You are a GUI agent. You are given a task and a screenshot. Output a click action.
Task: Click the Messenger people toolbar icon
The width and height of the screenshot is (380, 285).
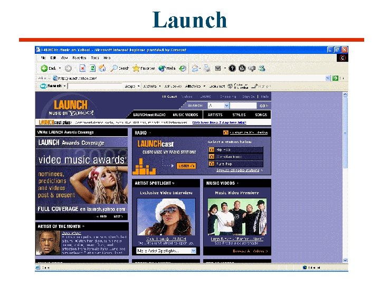[262, 68]
